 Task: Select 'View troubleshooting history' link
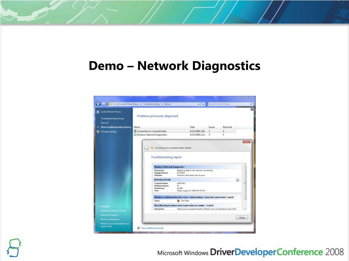coord(116,127)
